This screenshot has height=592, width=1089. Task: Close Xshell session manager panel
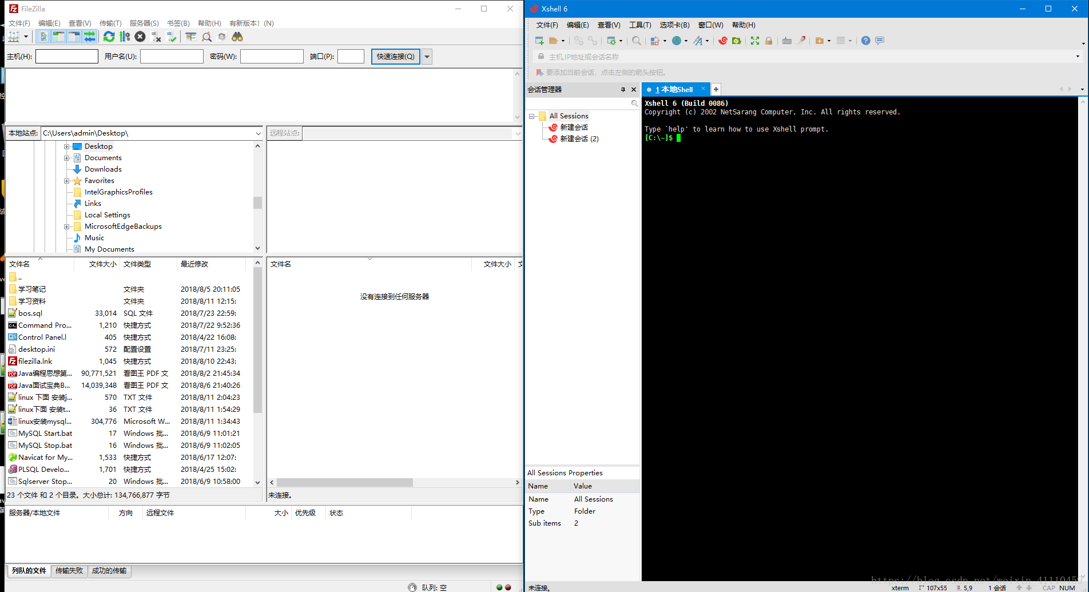634,90
